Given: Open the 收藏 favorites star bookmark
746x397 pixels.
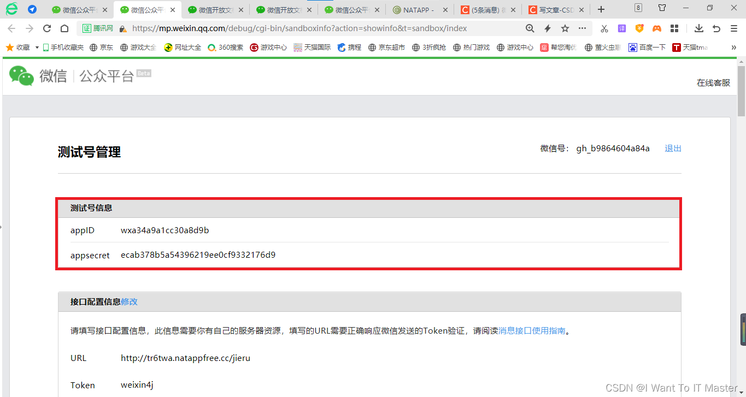Looking at the screenshot, I should point(17,48).
